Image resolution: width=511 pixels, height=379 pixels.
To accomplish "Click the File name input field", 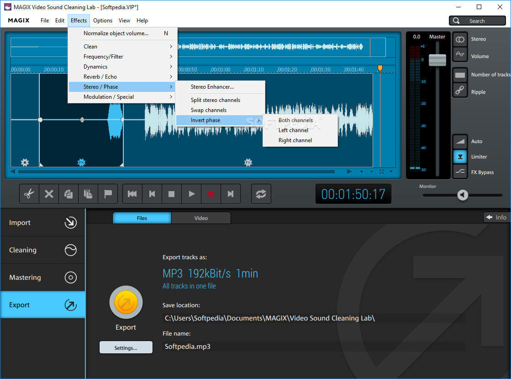I will 313,347.
